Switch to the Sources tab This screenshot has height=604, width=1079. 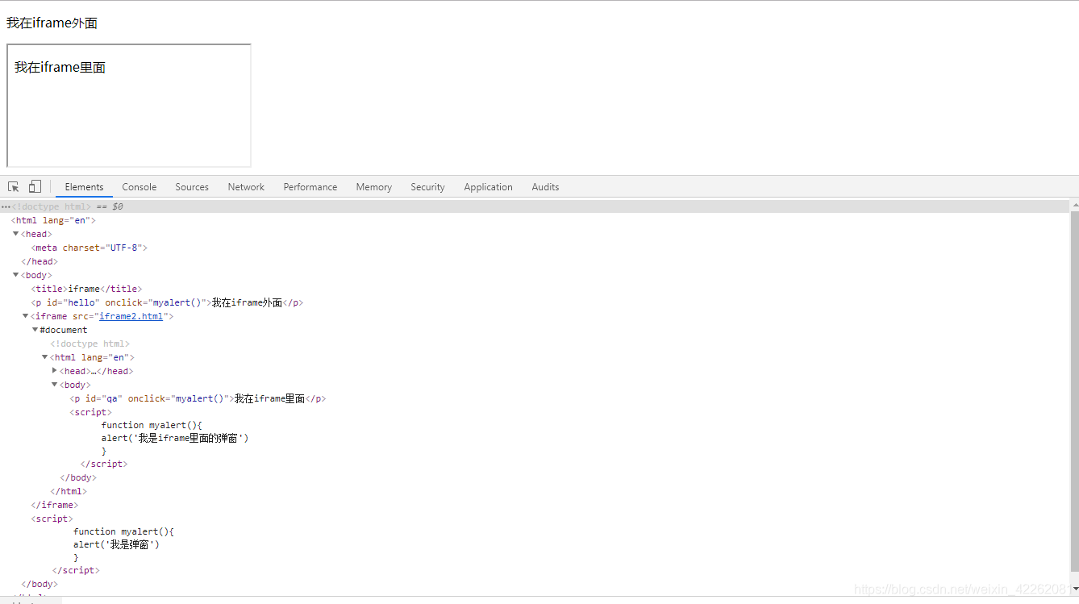[x=192, y=187]
